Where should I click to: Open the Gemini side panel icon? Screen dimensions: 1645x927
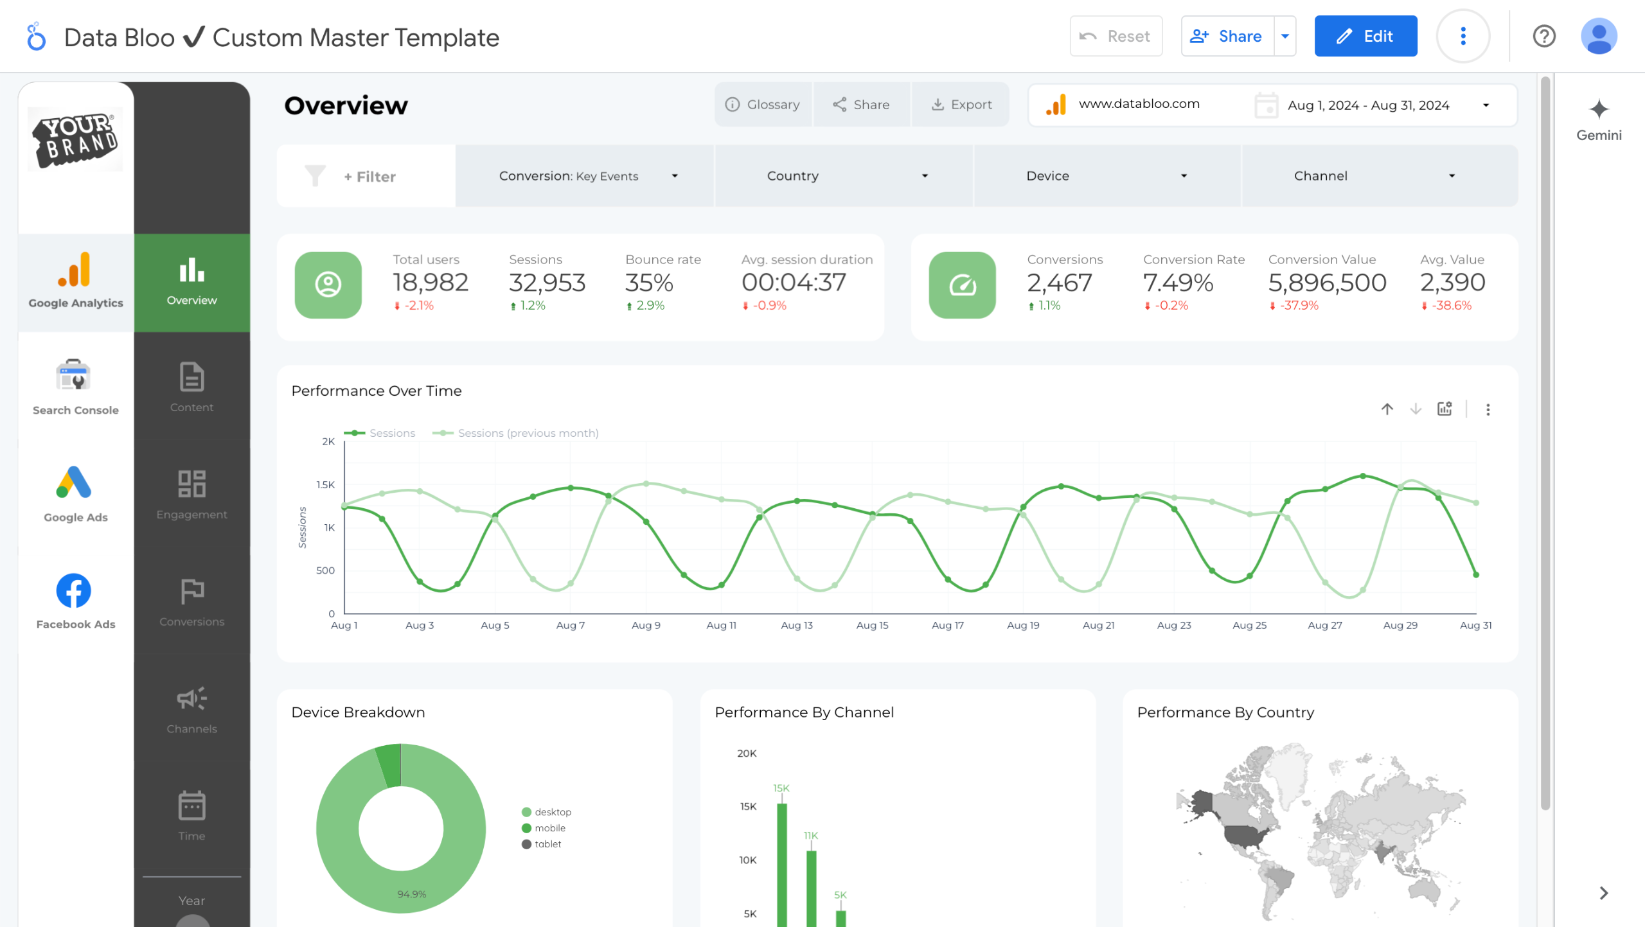coord(1598,119)
